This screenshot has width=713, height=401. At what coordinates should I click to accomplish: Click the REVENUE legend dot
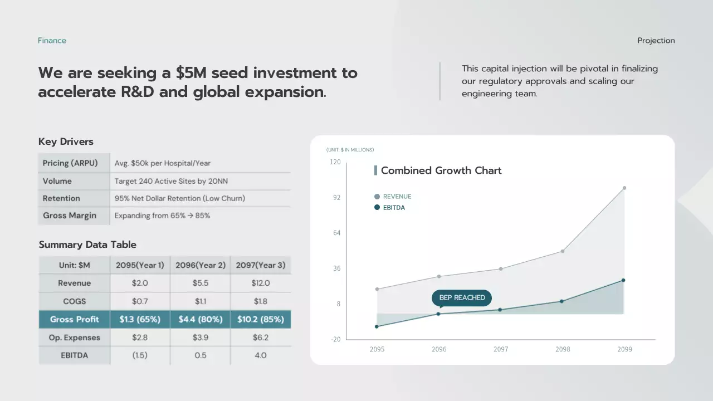377,197
